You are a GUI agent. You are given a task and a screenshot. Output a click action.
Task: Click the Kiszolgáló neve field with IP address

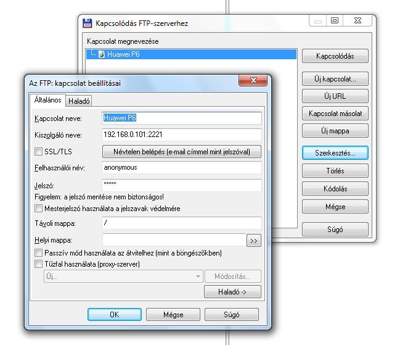(182, 135)
